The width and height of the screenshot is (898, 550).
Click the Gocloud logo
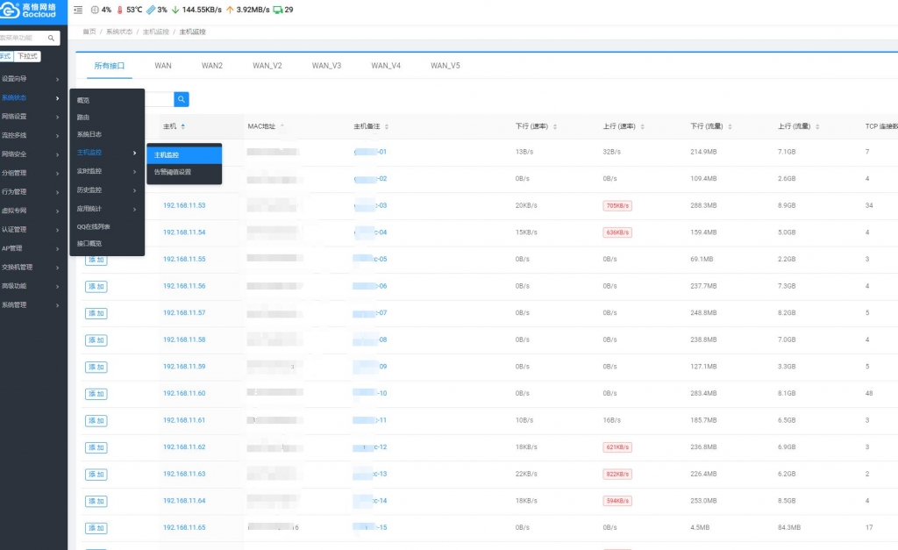coord(30,11)
